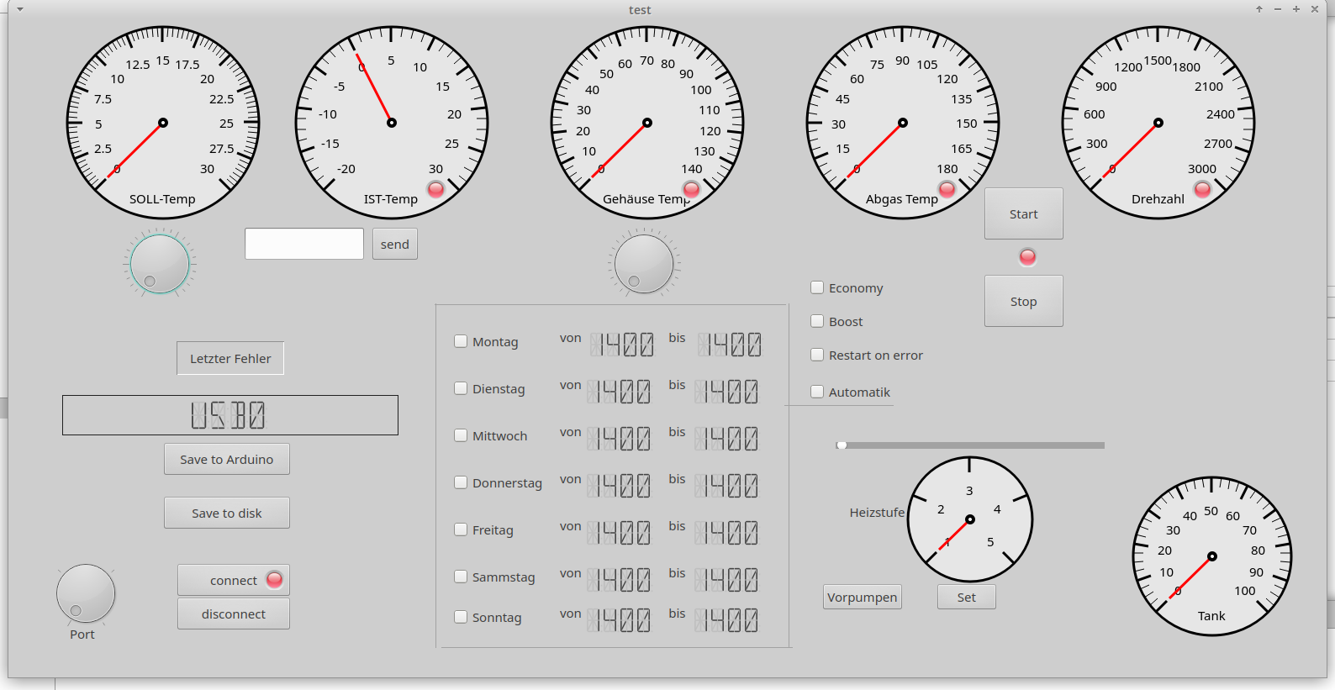Click the connect button
Image resolution: width=1335 pixels, height=690 pixels.
pyautogui.click(x=234, y=580)
